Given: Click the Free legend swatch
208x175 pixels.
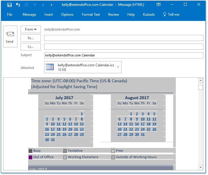Looking at the screenshot, I should [x=113, y=151].
